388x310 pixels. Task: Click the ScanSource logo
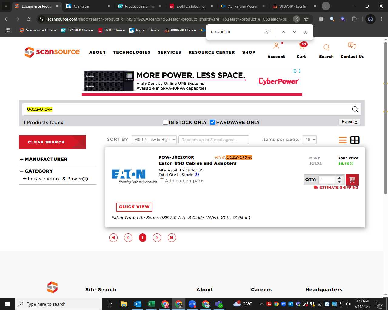tap(52, 52)
